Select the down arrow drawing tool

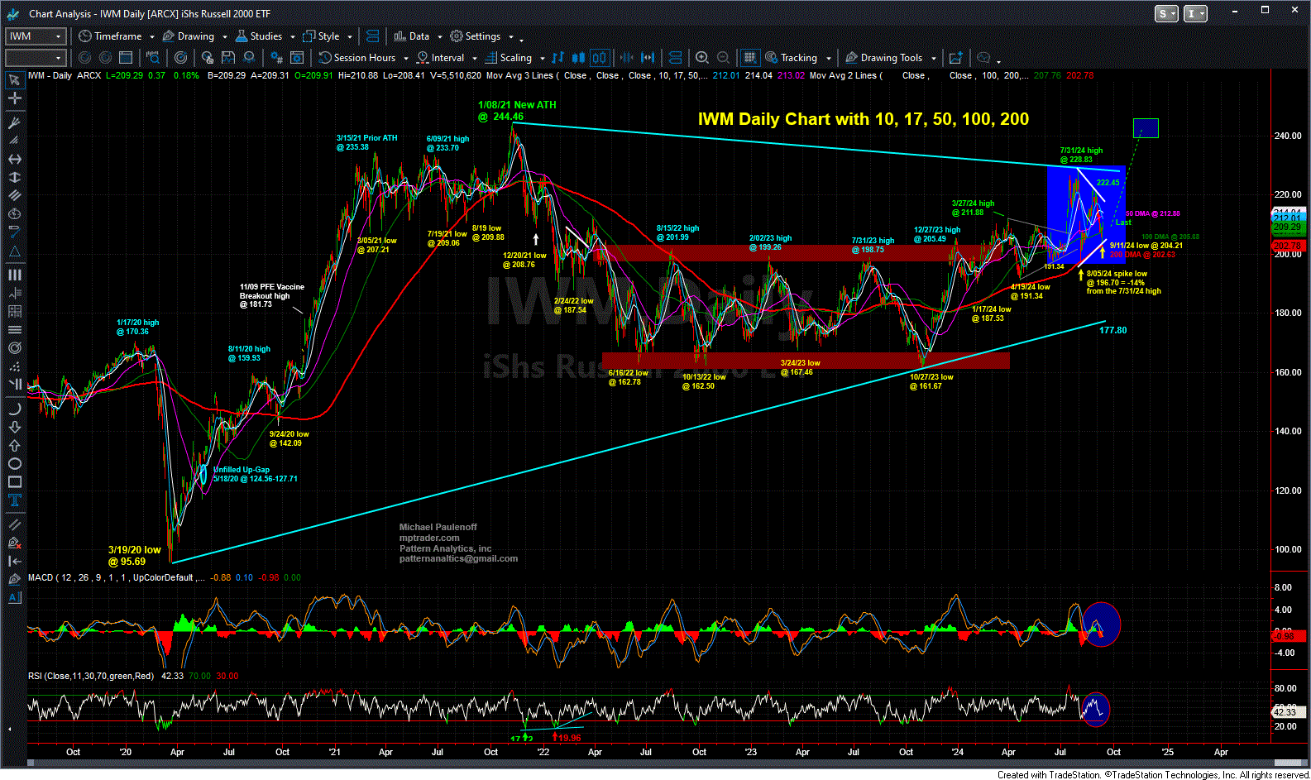(14, 427)
